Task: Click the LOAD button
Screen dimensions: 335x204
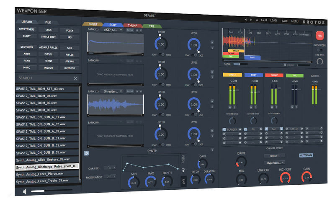Action: 273,21
